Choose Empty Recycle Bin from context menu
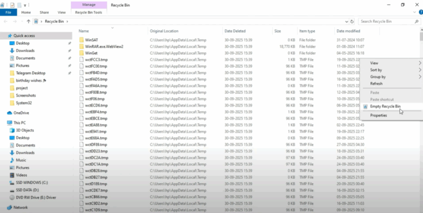Screen dimensions: 423x213 pyautogui.click(x=385, y=106)
